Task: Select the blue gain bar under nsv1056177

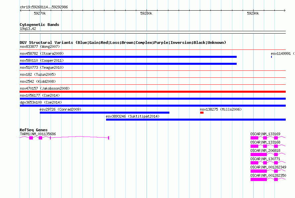Action: click(x=153, y=99)
